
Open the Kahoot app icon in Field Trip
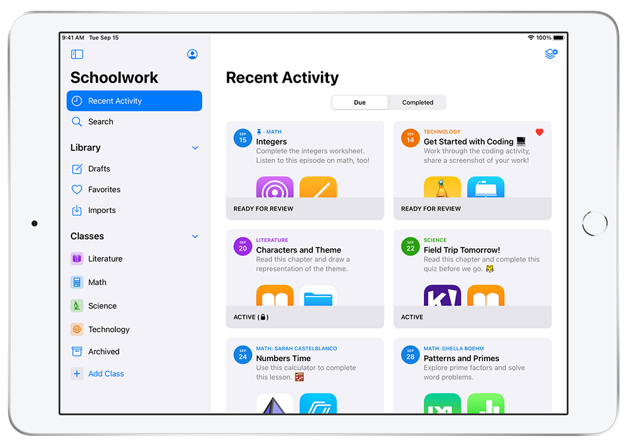tap(442, 296)
